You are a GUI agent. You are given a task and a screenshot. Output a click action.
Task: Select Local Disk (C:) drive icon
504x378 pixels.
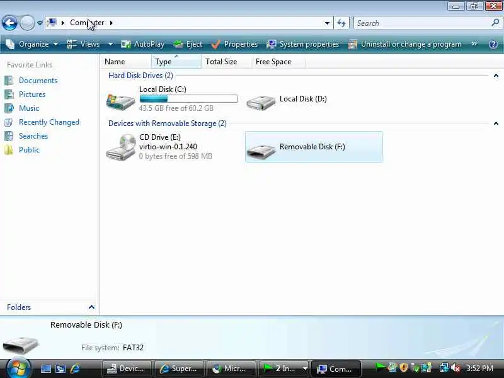pos(120,101)
